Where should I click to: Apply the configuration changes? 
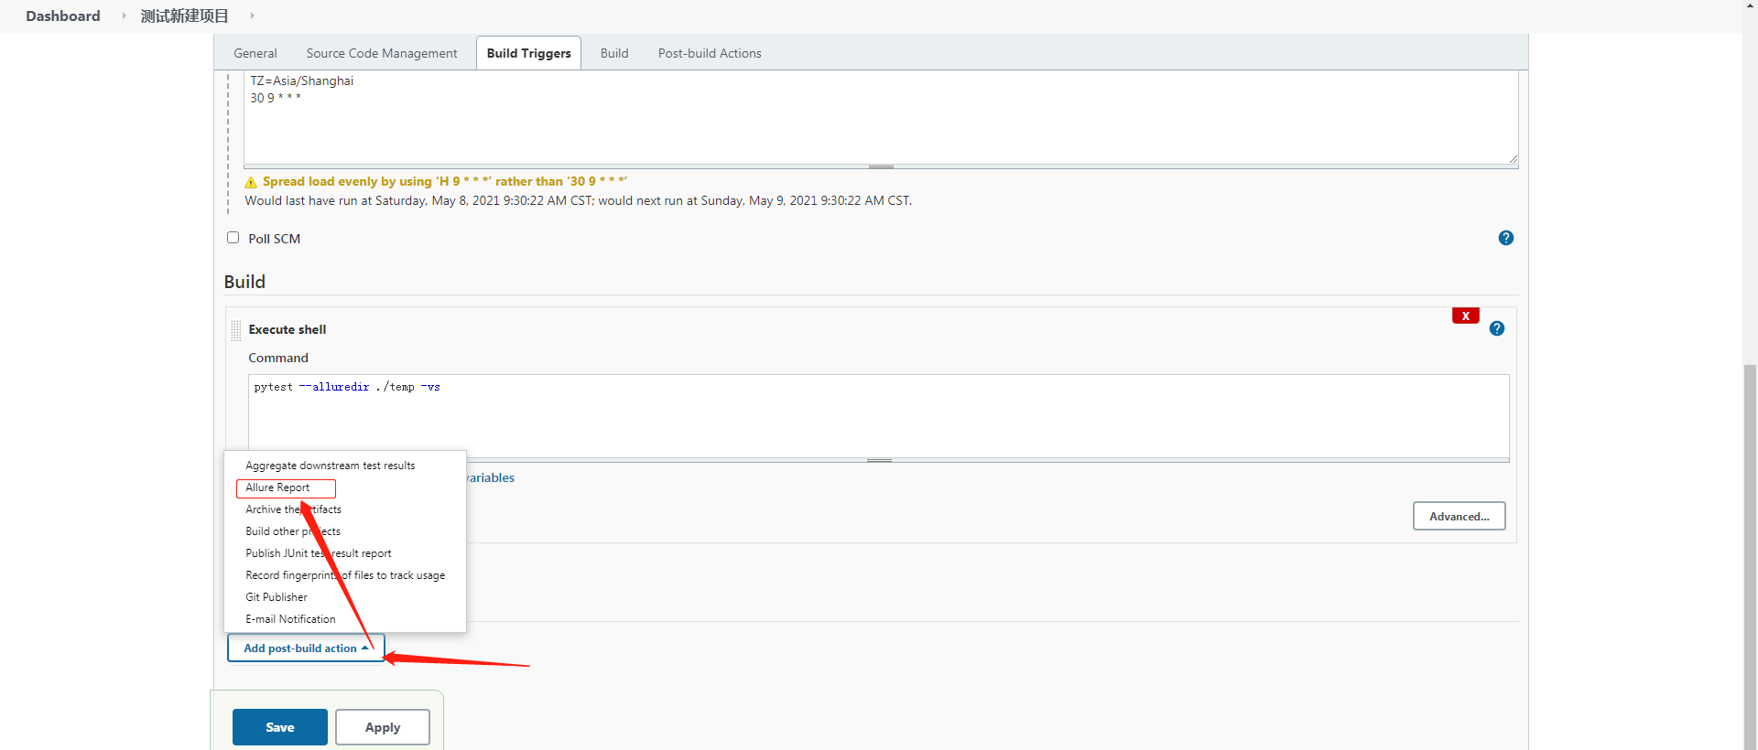click(x=383, y=727)
